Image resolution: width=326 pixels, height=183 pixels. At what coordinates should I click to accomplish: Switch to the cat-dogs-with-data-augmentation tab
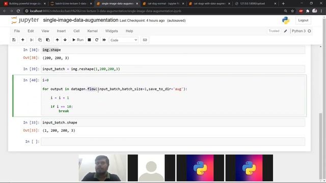[x=209, y=4]
